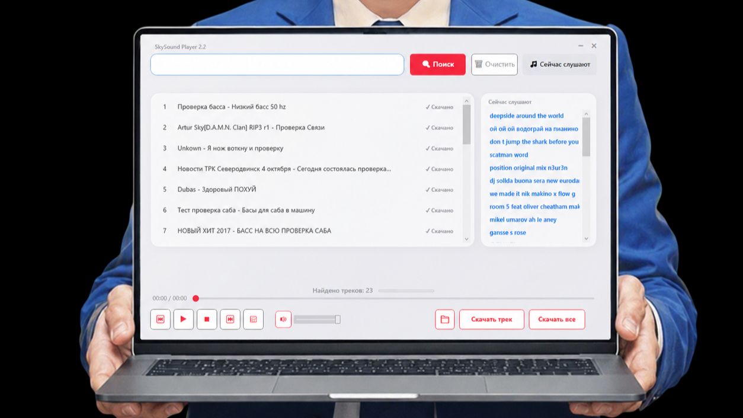Click the Сейчас слушают list scrollbar up arrow
This screenshot has height=418, width=743.
(x=586, y=114)
